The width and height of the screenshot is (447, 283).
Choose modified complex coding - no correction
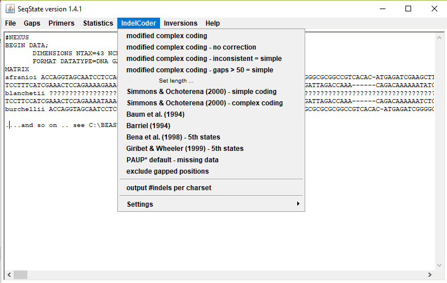[191, 47]
